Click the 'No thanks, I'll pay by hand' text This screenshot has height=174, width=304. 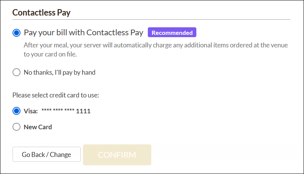click(60, 72)
